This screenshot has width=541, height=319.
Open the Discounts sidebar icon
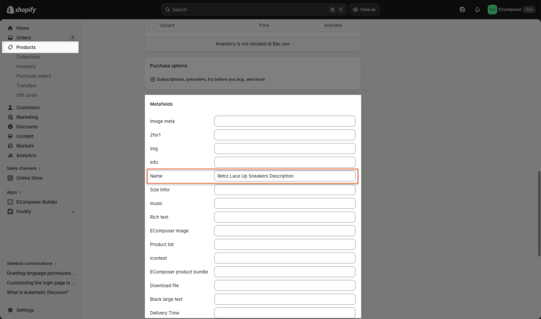pos(11,126)
